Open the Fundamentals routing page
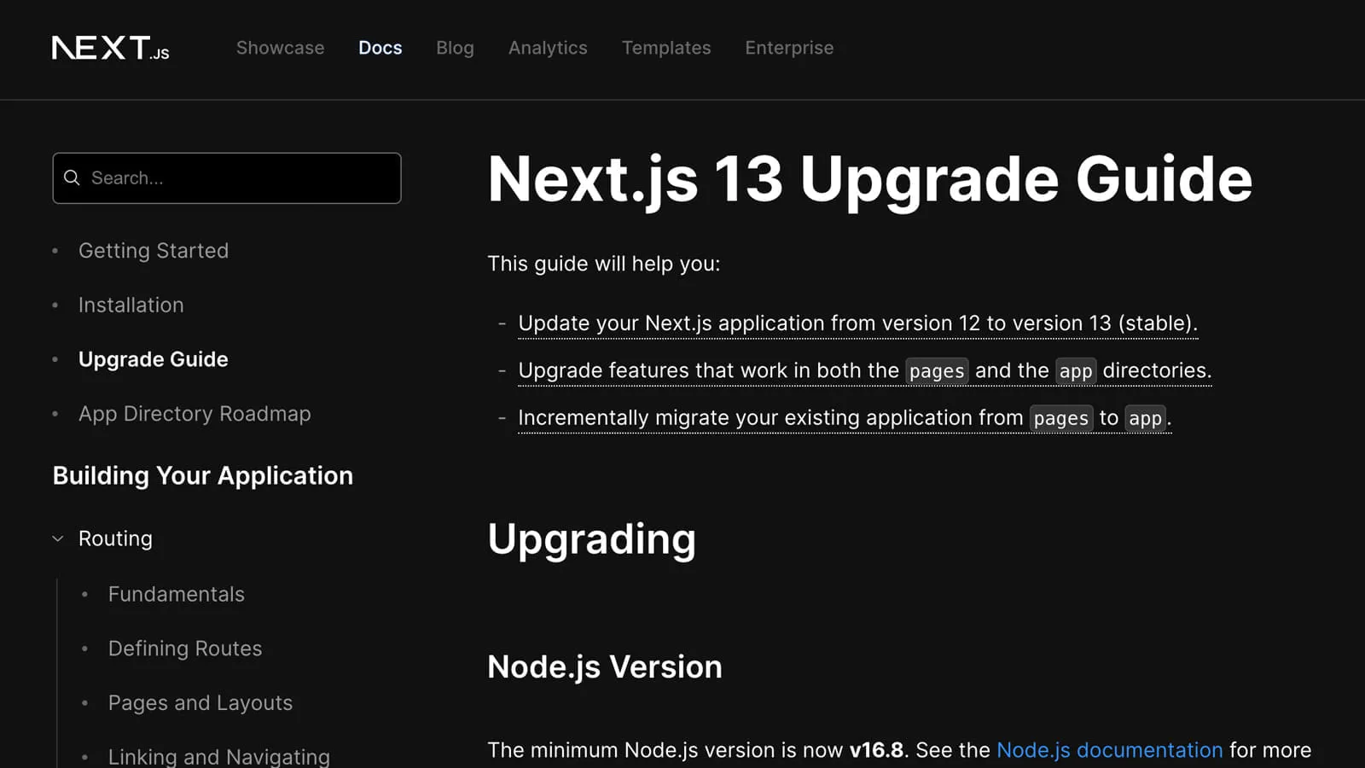Image resolution: width=1365 pixels, height=768 pixels. 176,594
